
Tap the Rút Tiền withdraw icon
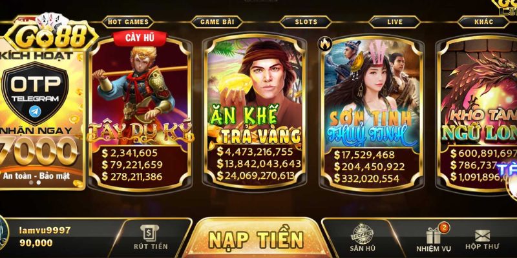tap(151, 233)
